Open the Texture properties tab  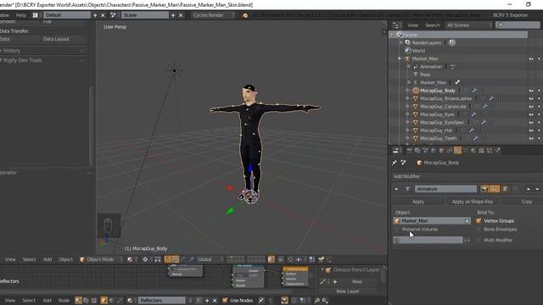click(x=481, y=151)
